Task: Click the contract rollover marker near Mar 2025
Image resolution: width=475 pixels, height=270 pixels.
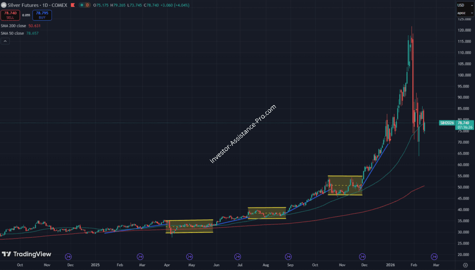Action: tap(141, 256)
